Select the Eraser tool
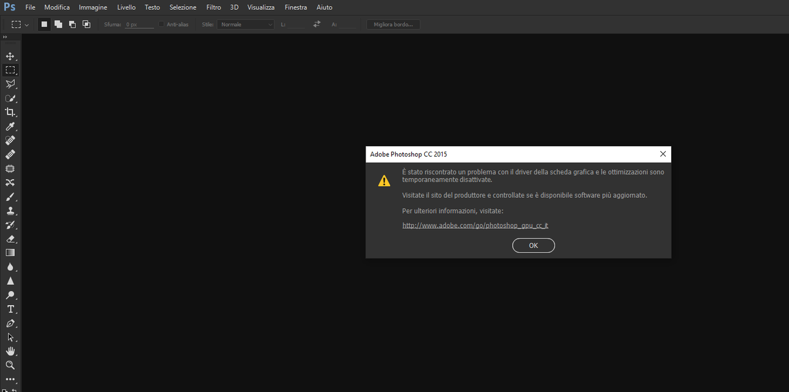 [x=10, y=239]
